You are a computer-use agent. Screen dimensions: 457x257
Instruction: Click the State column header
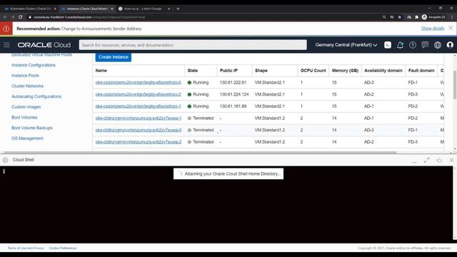pyautogui.click(x=193, y=71)
